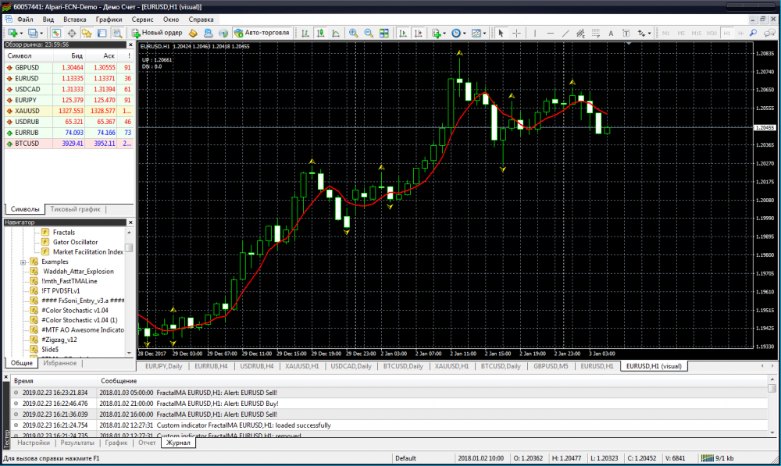Image resolution: width=781 pixels, height=466 pixels.
Task: Select the line chart type icon
Action: click(336, 33)
